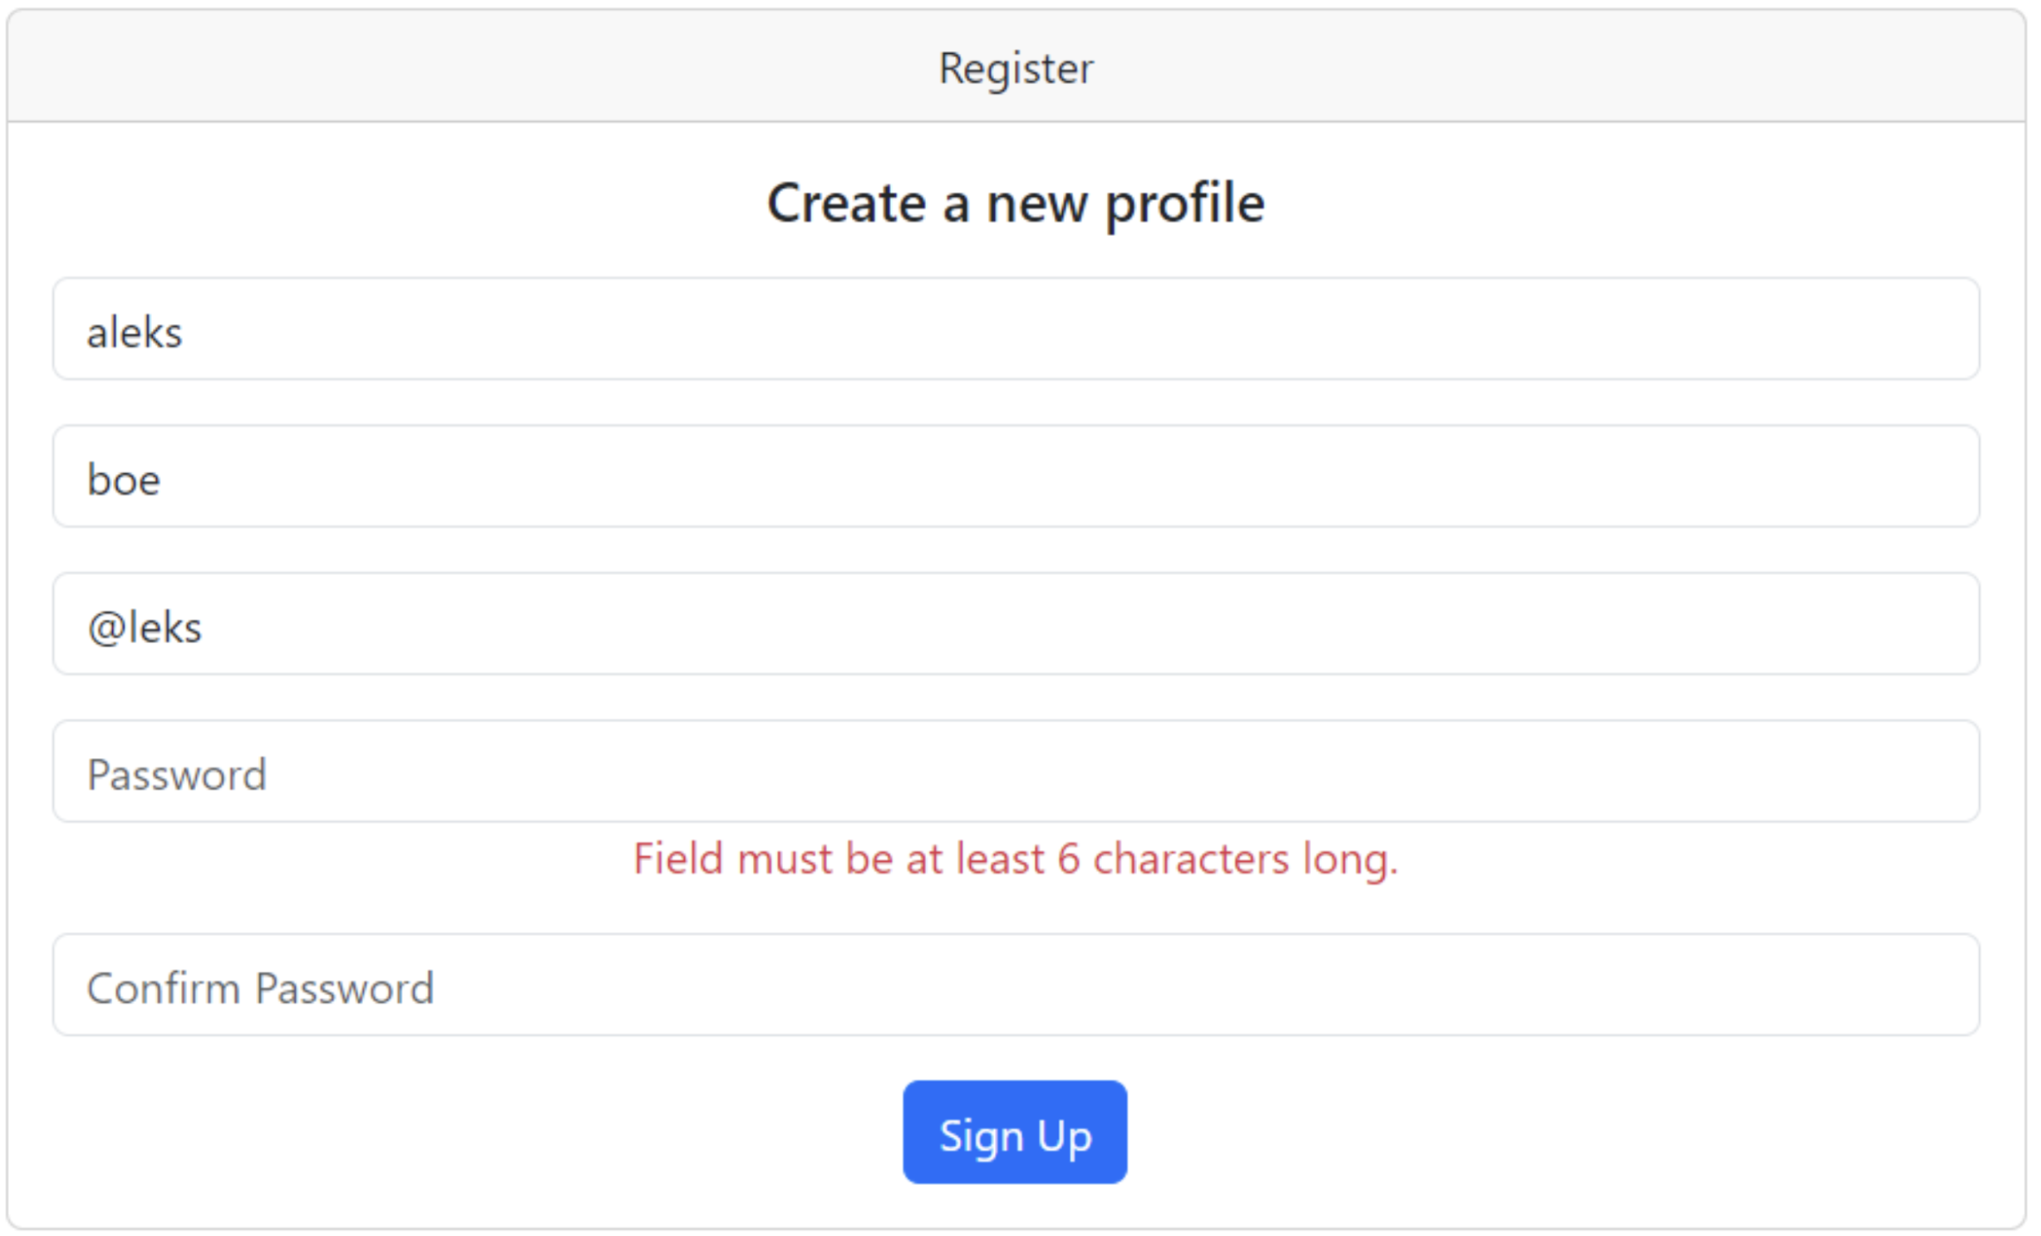Viewport: 2041px width, 1236px height.
Task: Select the field containing boe
Action: [1016, 477]
